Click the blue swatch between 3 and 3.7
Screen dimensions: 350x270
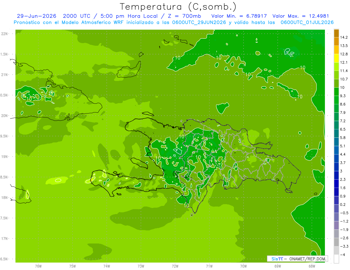pos(336,167)
